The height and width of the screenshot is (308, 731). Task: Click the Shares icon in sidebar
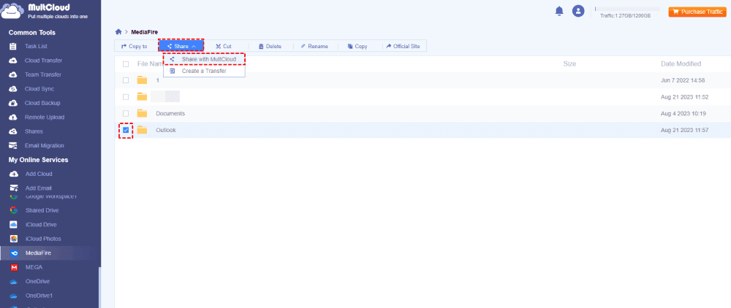13,131
